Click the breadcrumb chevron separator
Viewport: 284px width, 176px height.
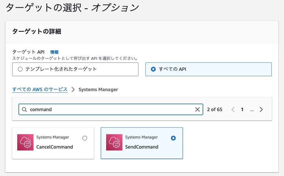(73, 90)
